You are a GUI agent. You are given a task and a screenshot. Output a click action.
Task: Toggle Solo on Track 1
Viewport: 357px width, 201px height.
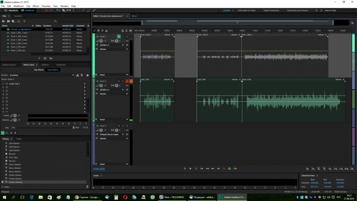click(x=123, y=37)
